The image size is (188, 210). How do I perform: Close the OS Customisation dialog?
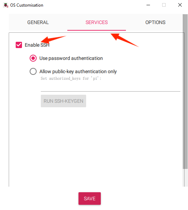point(180,5)
